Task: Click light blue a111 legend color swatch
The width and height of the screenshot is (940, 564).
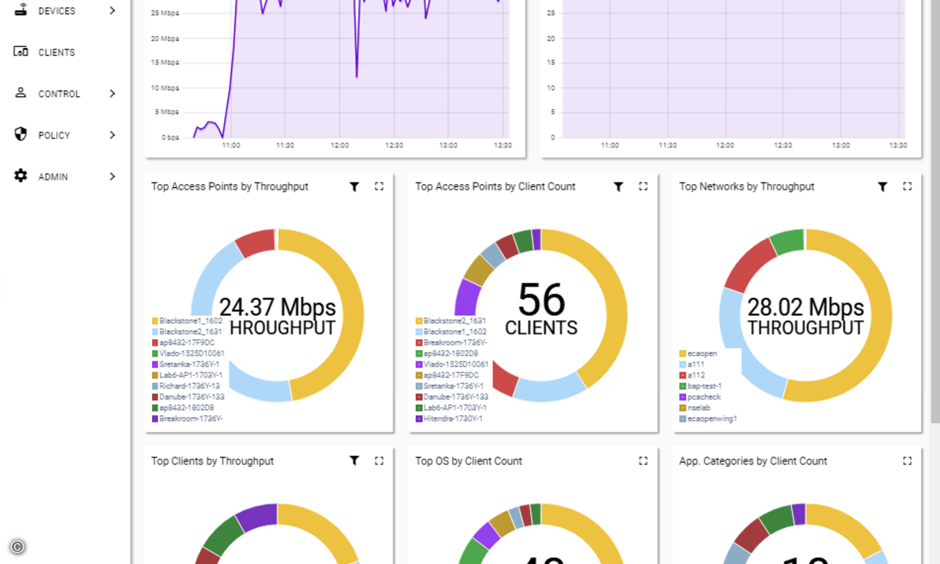Action: (682, 365)
